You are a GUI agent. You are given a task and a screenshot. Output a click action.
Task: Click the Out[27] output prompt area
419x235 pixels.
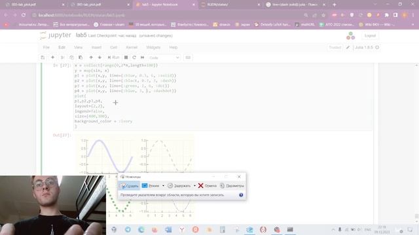(x=62, y=135)
